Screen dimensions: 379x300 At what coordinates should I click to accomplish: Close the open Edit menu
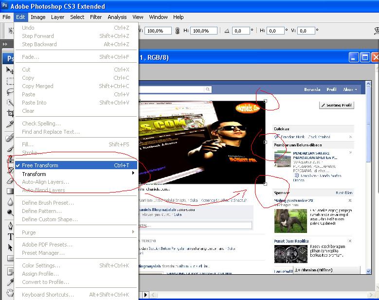coord(20,17)
